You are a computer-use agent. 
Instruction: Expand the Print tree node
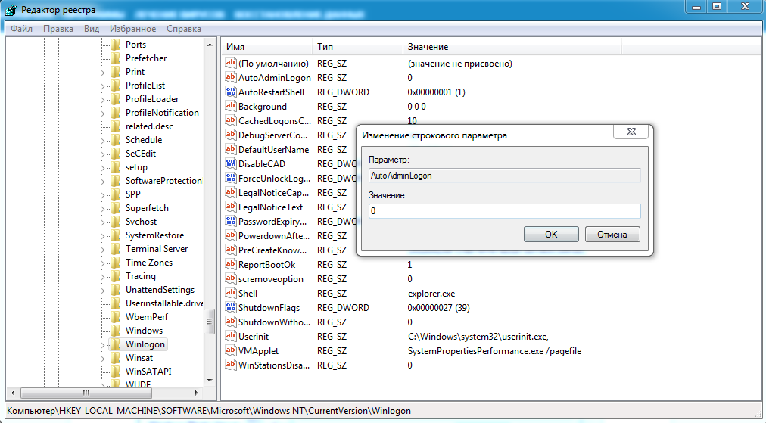tap(103, 73)
